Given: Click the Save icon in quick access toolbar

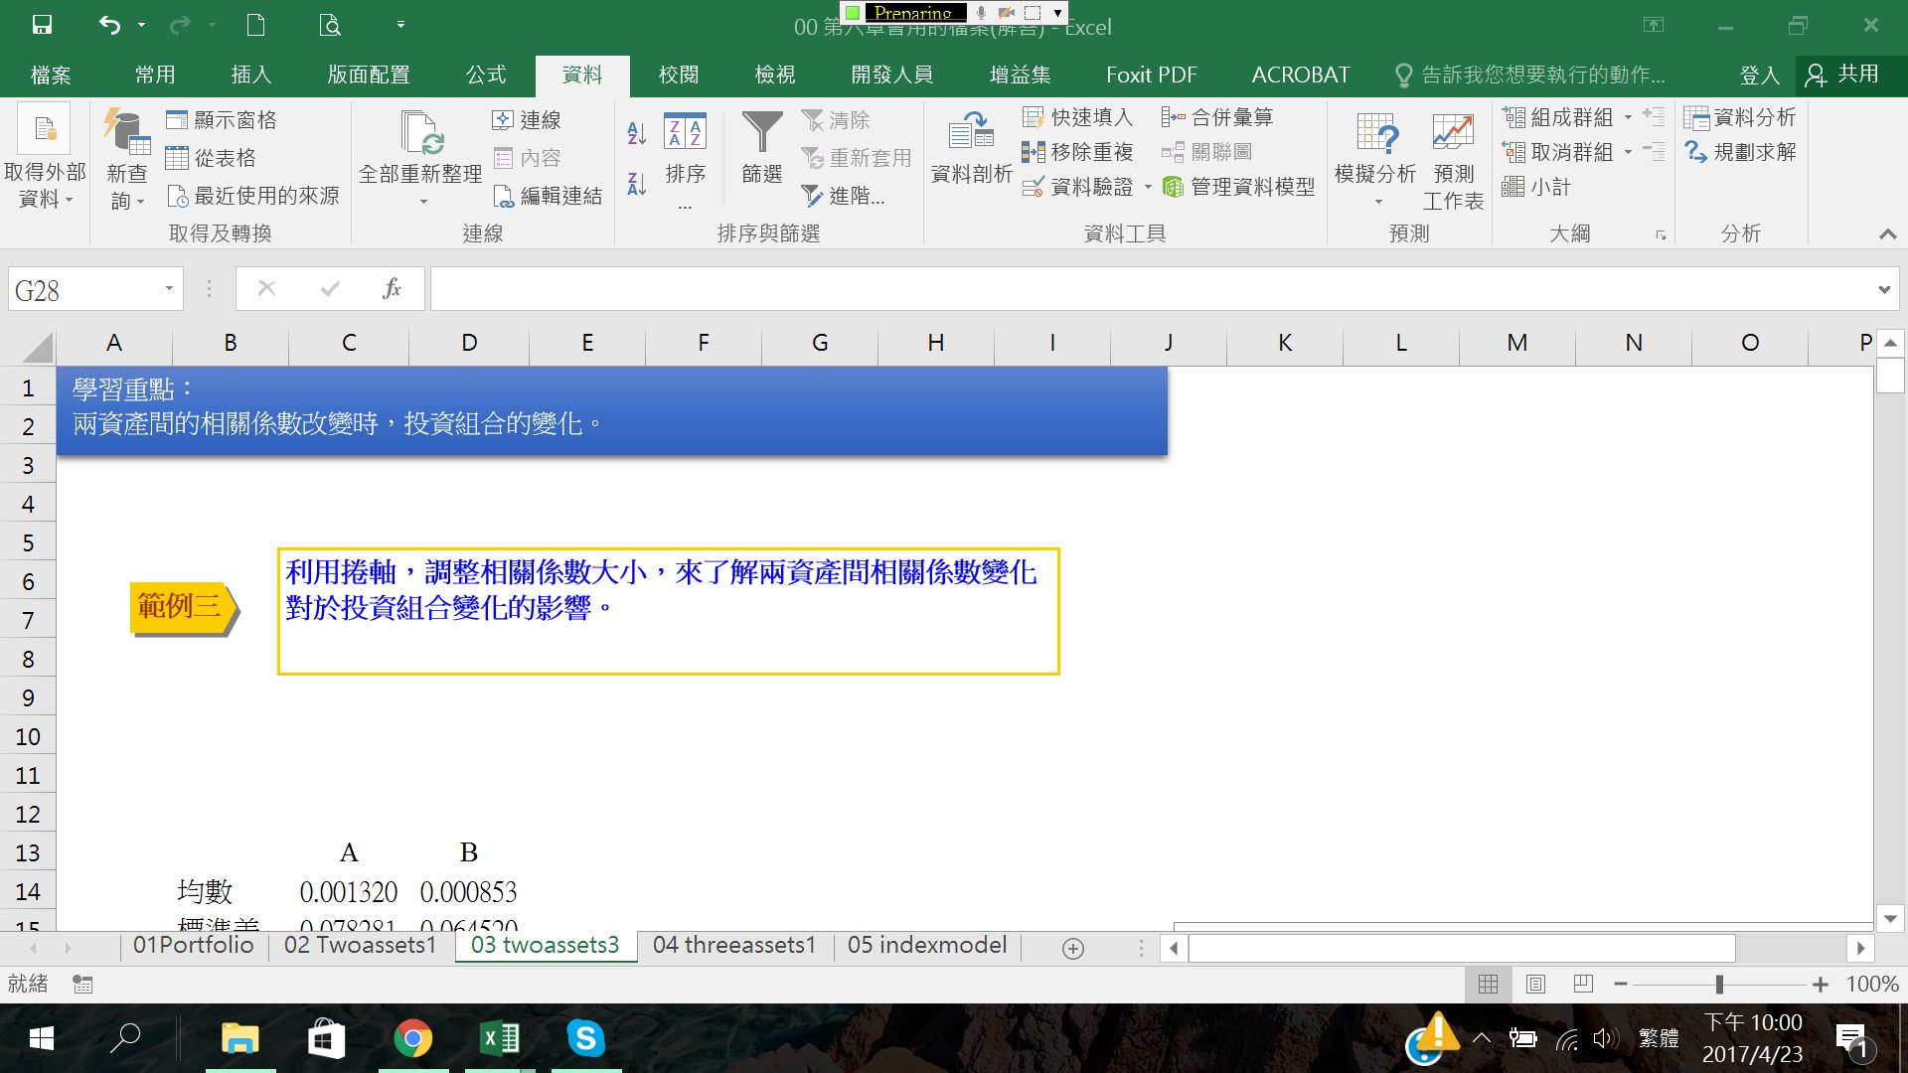Looking at the screenshot, I should 42,25.
